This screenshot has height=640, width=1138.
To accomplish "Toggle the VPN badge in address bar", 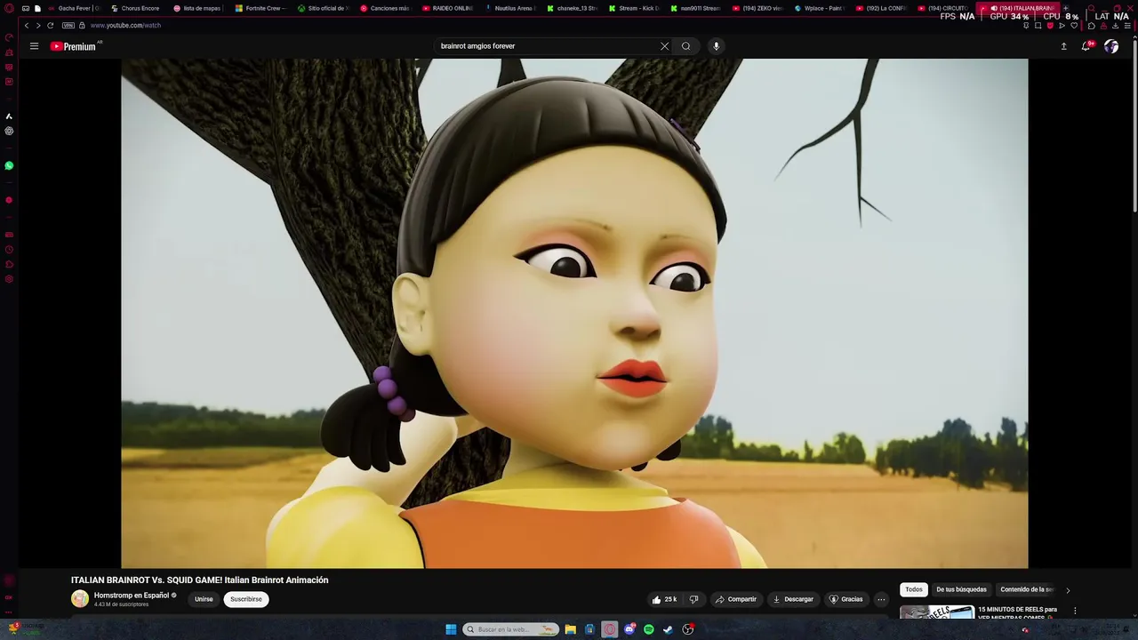I will click(x=68, y=25).
